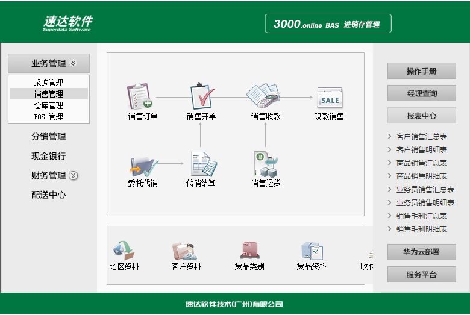Open the 现款销售 SALE icon
The height and width of the screenshot is (315, 470).
330,98
